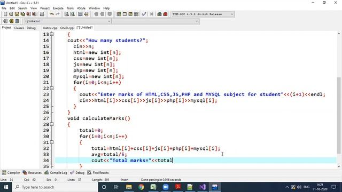Print the file using the printer icon

(x=42, y=14)
